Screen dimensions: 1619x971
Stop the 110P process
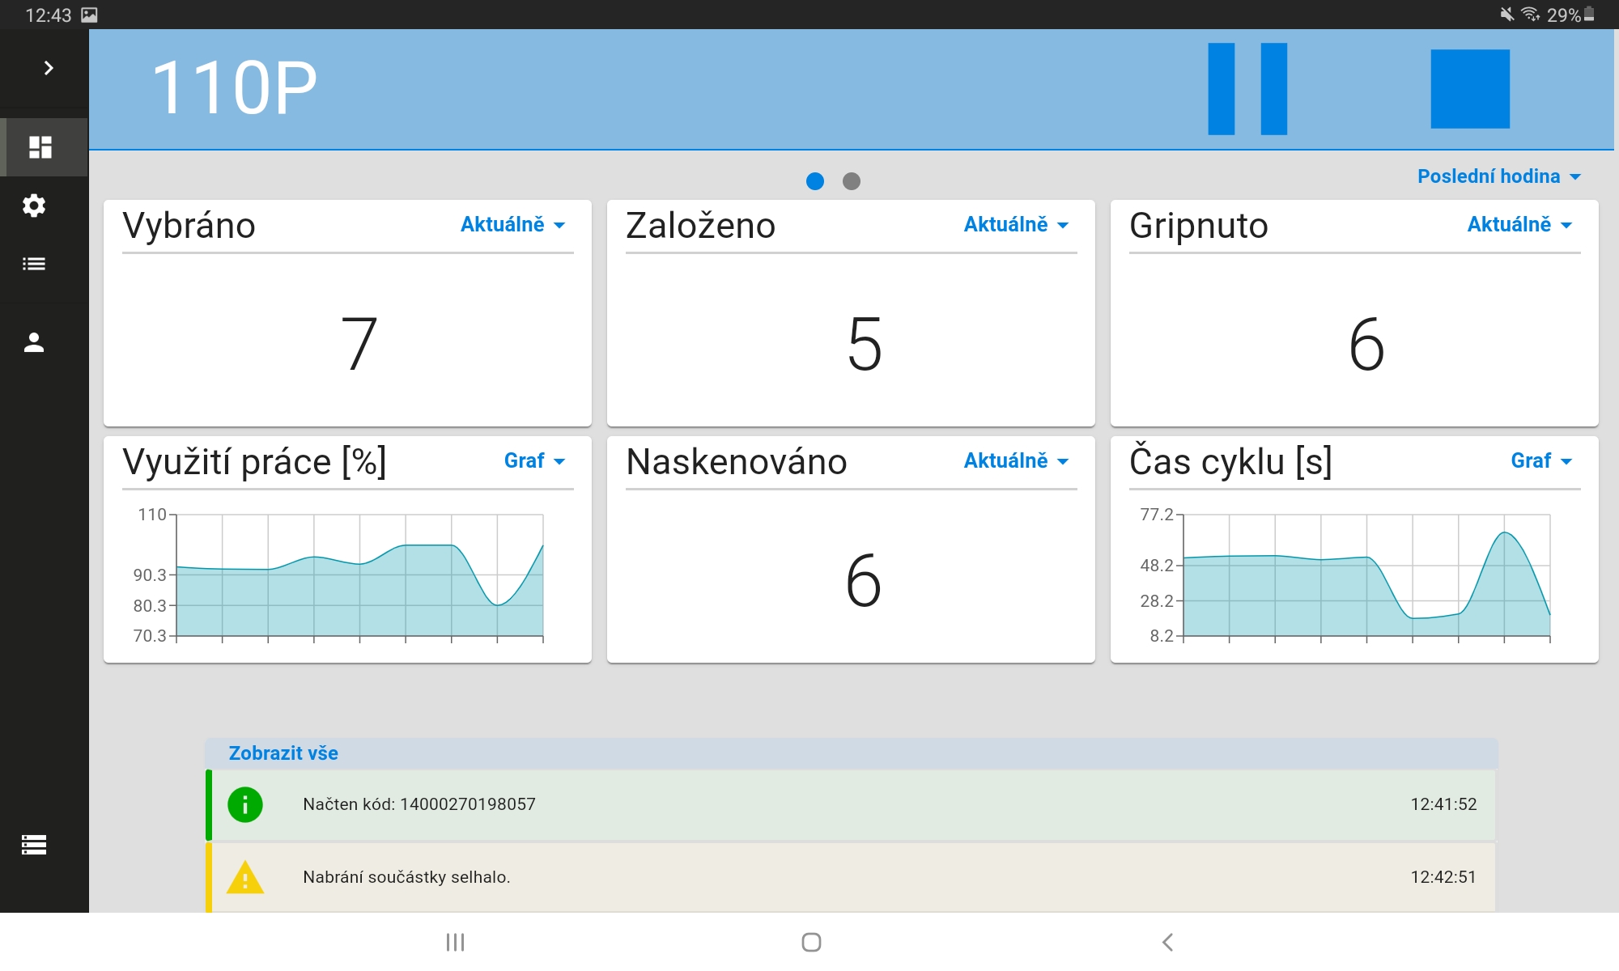pos(1470,89)
